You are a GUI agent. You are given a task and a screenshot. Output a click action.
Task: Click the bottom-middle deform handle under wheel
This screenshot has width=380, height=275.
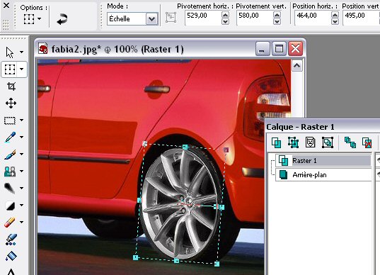click(177, 260)
